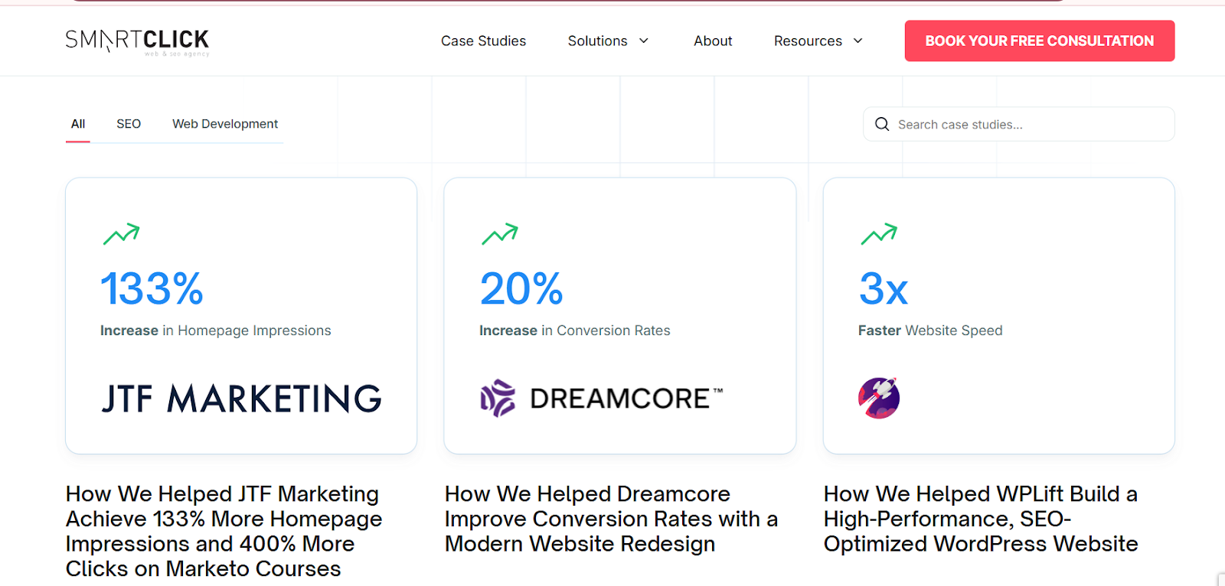Screen dimensions: 1225x586
Task: Click the green growth arrow on JTF Marketing card
Action: pyautogui.click(x=121, y=234)
